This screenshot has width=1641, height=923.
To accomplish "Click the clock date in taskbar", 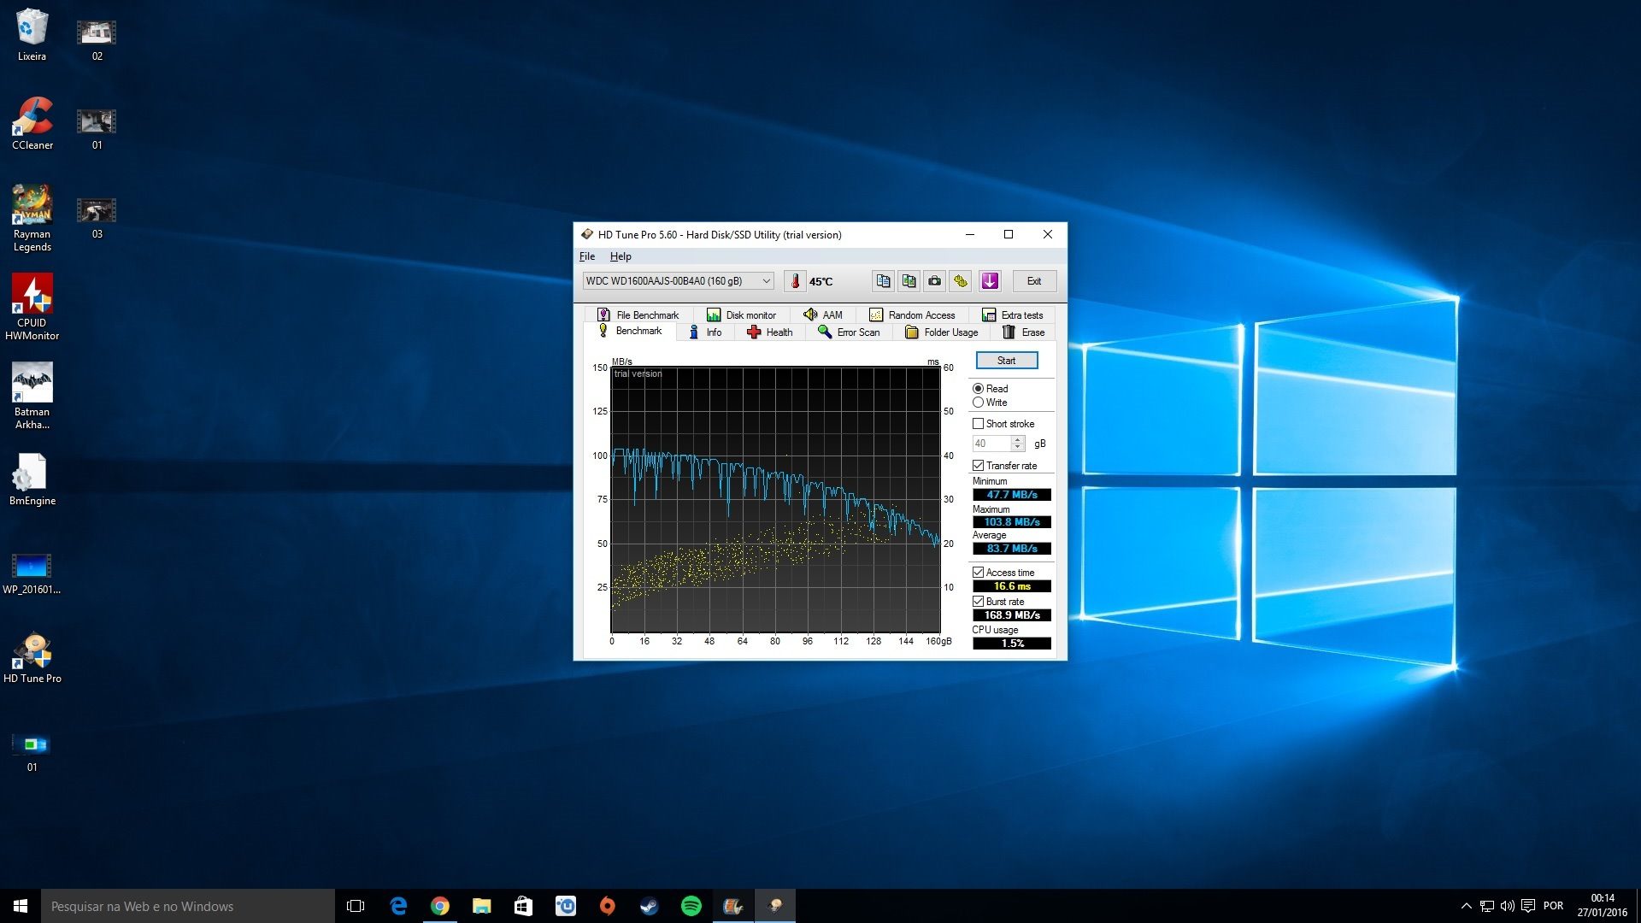I will (x=1603, y=906).
